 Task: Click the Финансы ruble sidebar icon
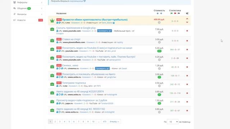14,14
